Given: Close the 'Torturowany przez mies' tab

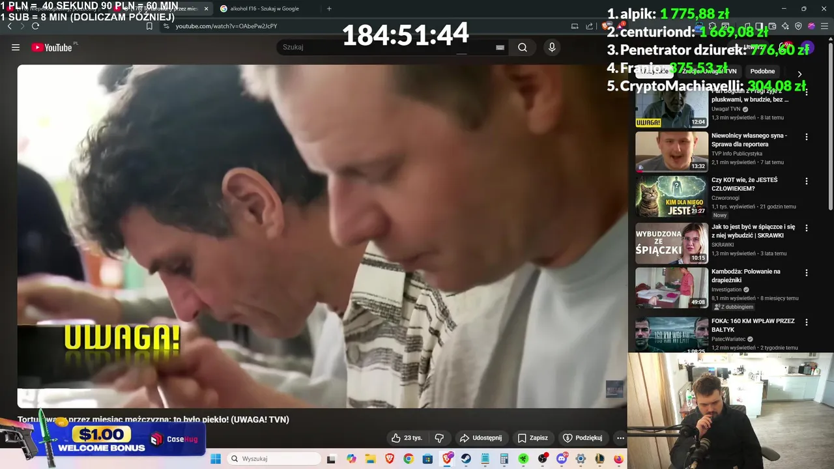Looking at the screenshot, I should 206,8.
